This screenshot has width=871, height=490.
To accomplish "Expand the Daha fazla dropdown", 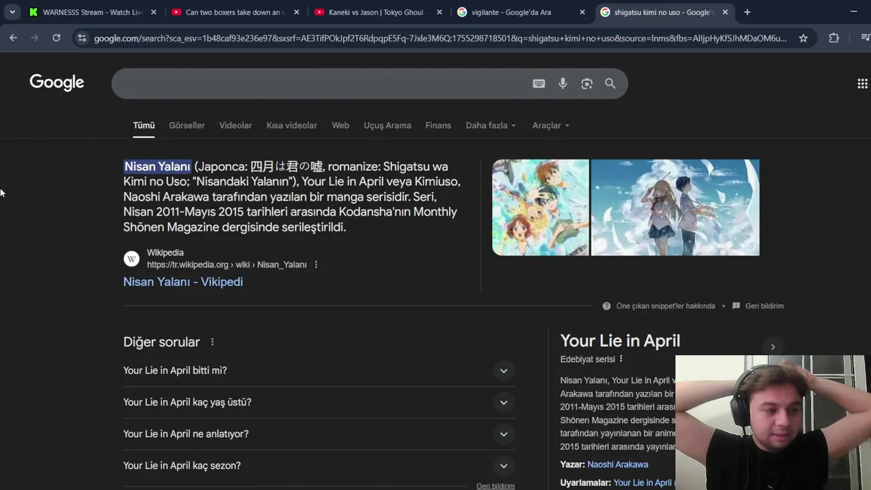I will tap(491, 125).
